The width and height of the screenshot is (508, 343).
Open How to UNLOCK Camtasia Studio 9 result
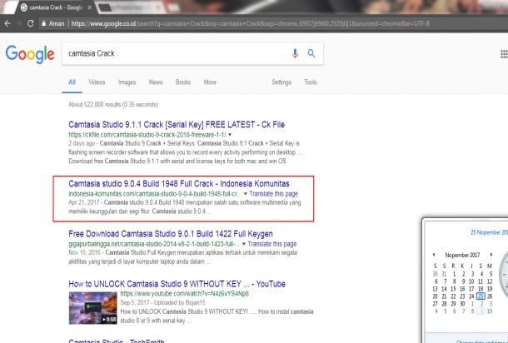click(x=177, y=284)
